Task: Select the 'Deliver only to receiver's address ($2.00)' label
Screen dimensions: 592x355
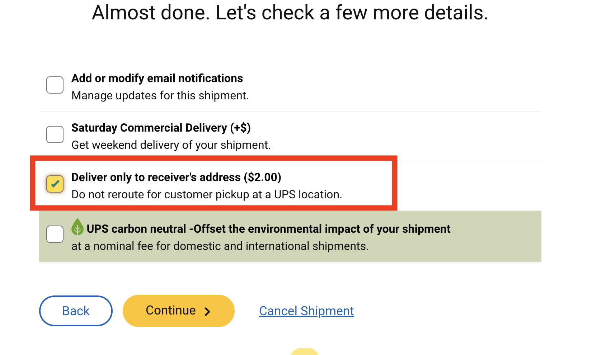Action: tap(176, 177)
